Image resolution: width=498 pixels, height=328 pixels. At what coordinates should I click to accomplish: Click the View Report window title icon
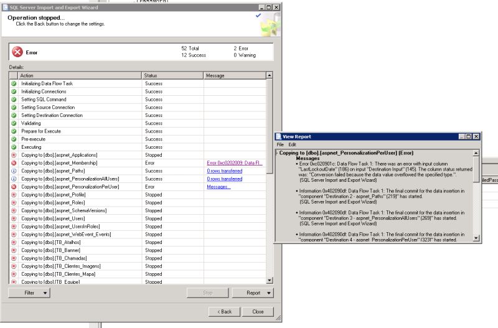pyautogui.click(x=278, y=136)
